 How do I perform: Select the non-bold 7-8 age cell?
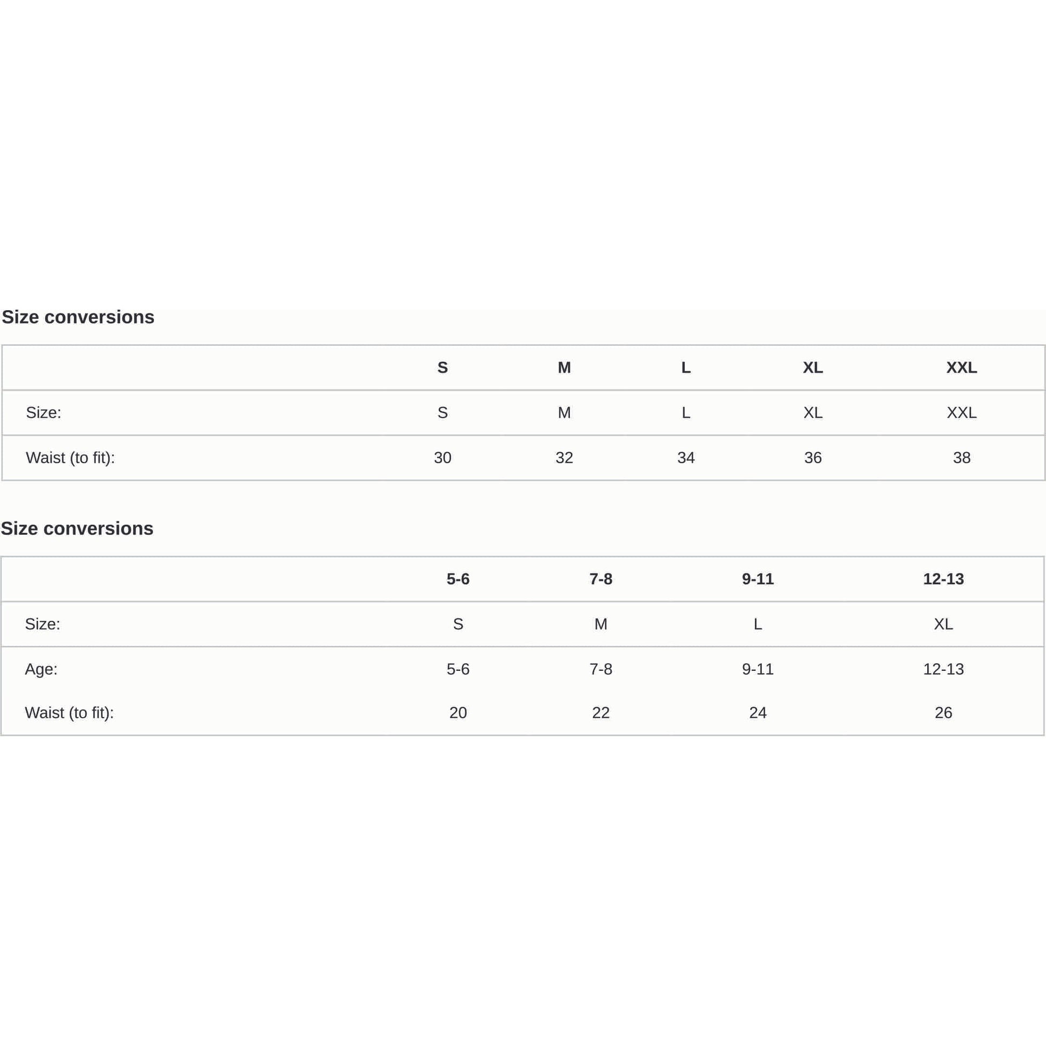point(600,669)
